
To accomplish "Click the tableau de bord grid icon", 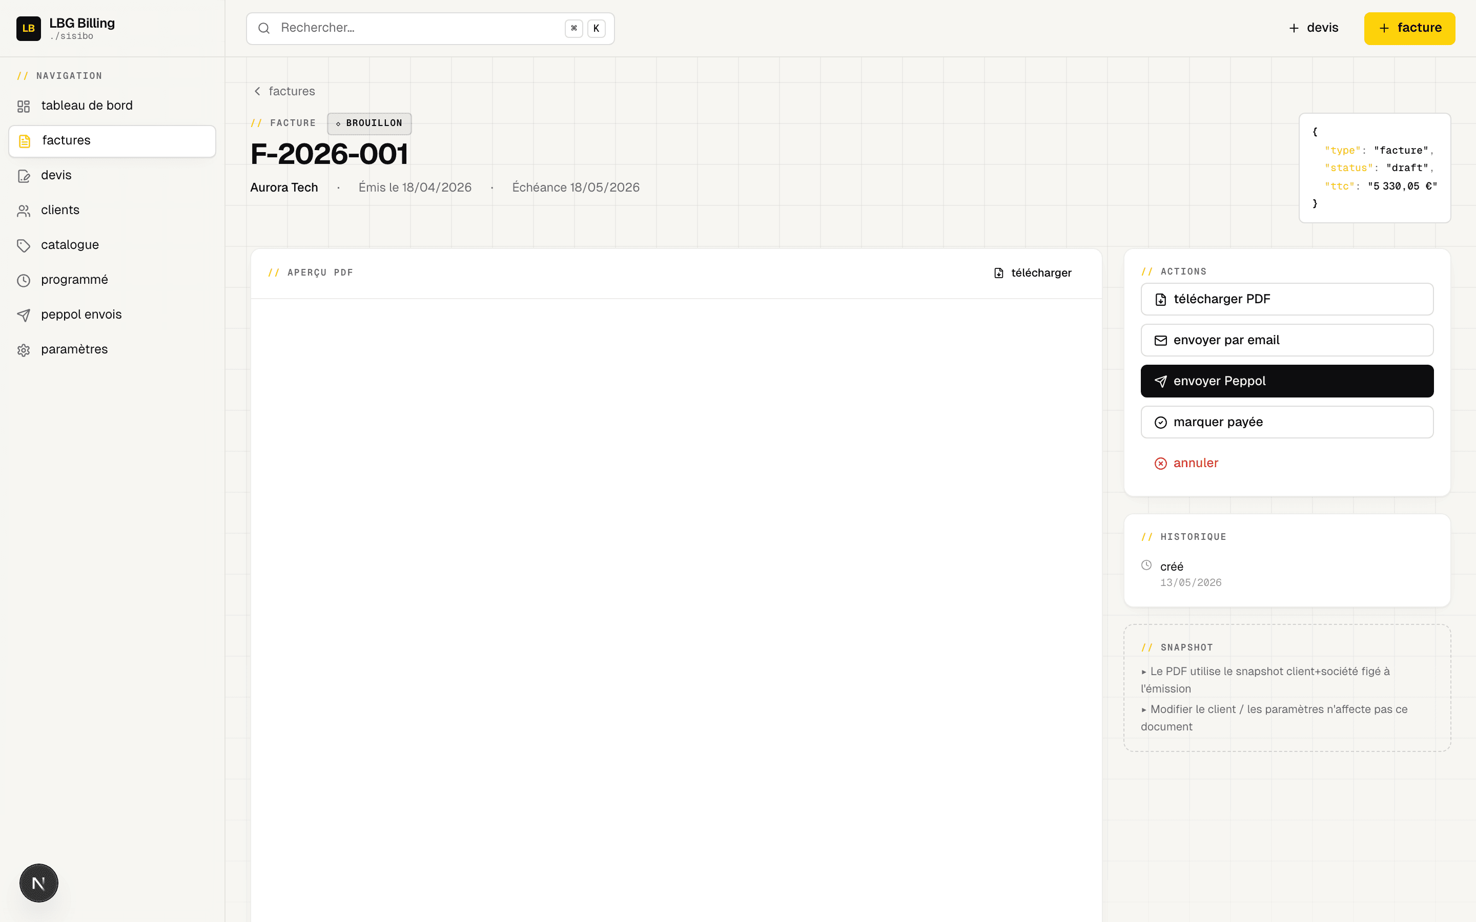I will (23, 106).
